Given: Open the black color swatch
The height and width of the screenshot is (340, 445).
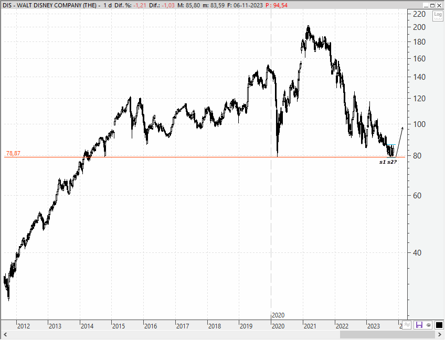Looking at the screenshot, I should click(x=439, y=325).
